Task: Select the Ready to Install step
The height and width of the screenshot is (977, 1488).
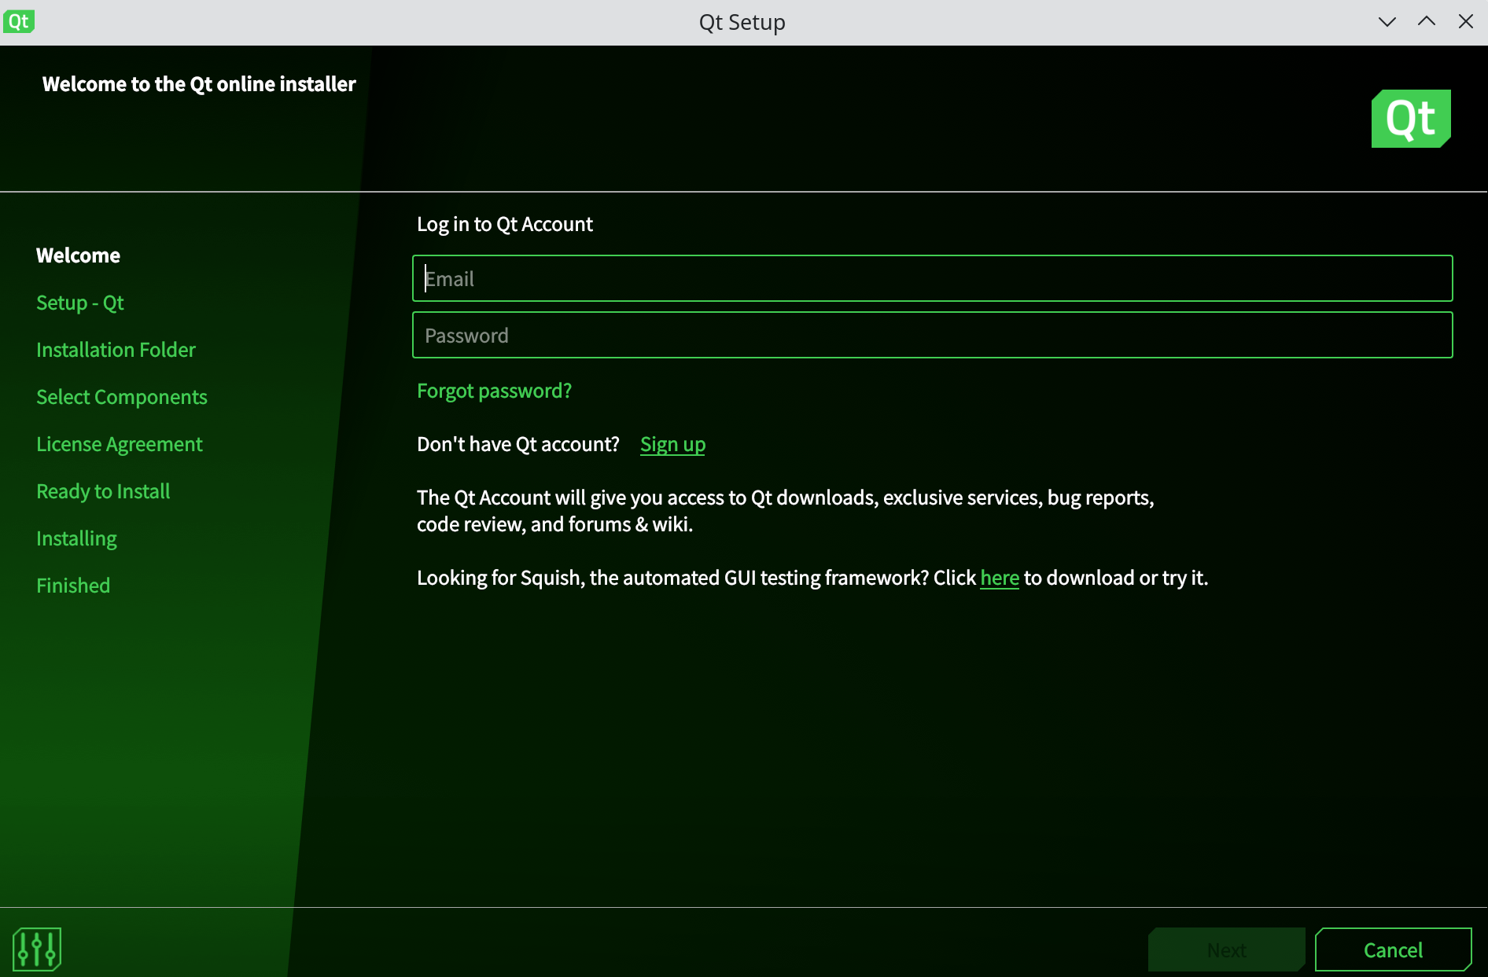Action: (103, 491)
